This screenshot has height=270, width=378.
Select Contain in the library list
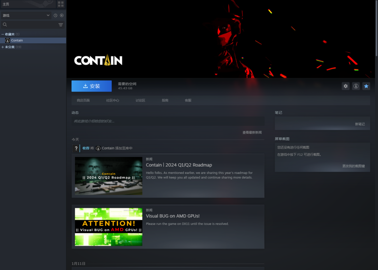coord(33,40)
